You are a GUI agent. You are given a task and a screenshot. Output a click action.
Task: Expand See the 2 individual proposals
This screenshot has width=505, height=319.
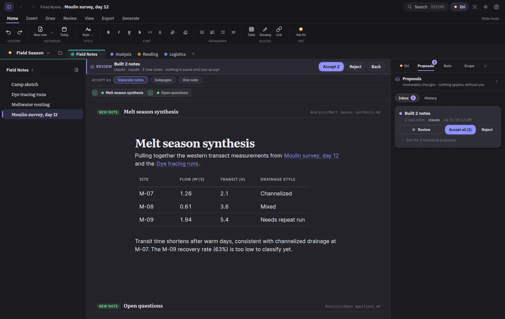[429, 140]
